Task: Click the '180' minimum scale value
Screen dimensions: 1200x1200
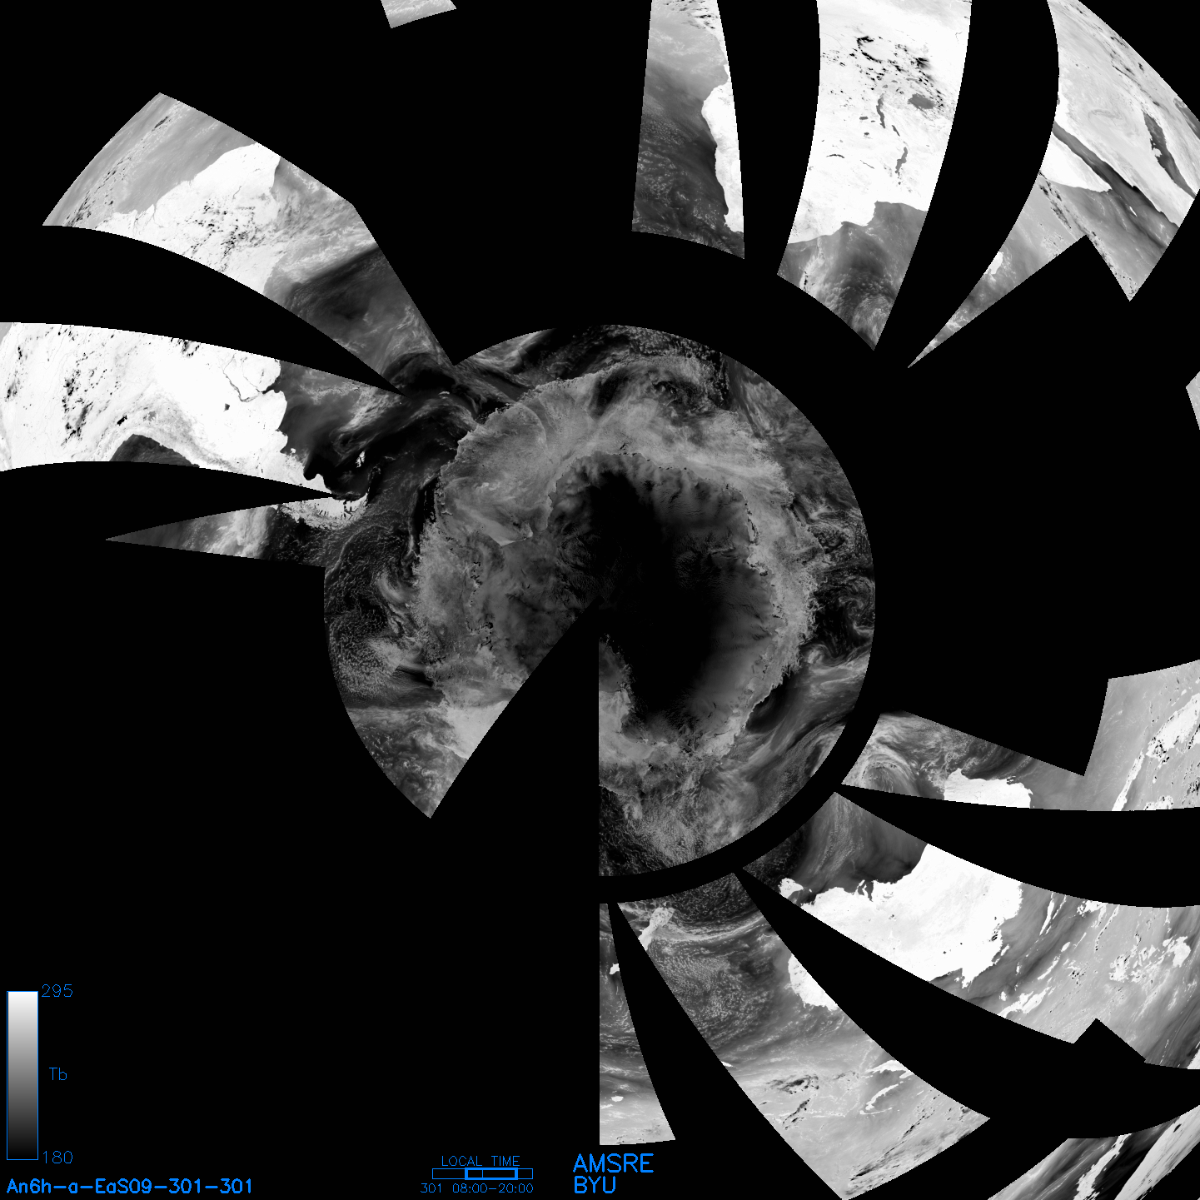Action: point(57,1158)
